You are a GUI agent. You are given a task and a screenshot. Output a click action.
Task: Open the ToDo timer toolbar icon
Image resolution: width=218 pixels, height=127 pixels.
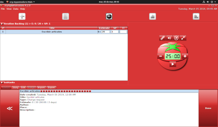coord(109,16)
